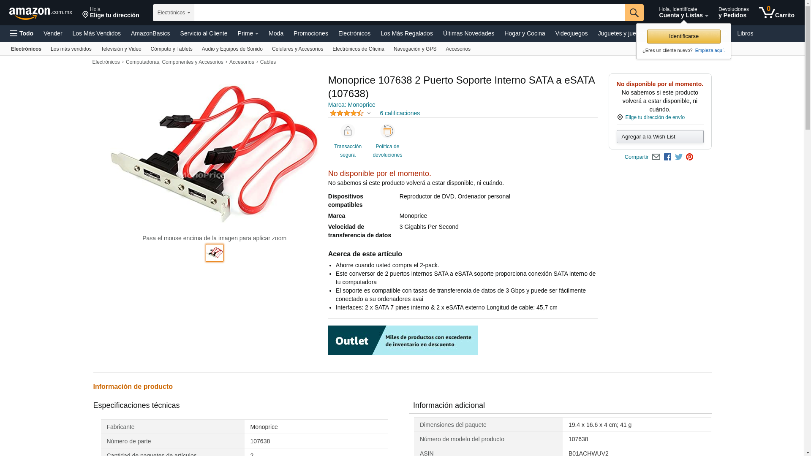Share product on Facebook icon

667,157
